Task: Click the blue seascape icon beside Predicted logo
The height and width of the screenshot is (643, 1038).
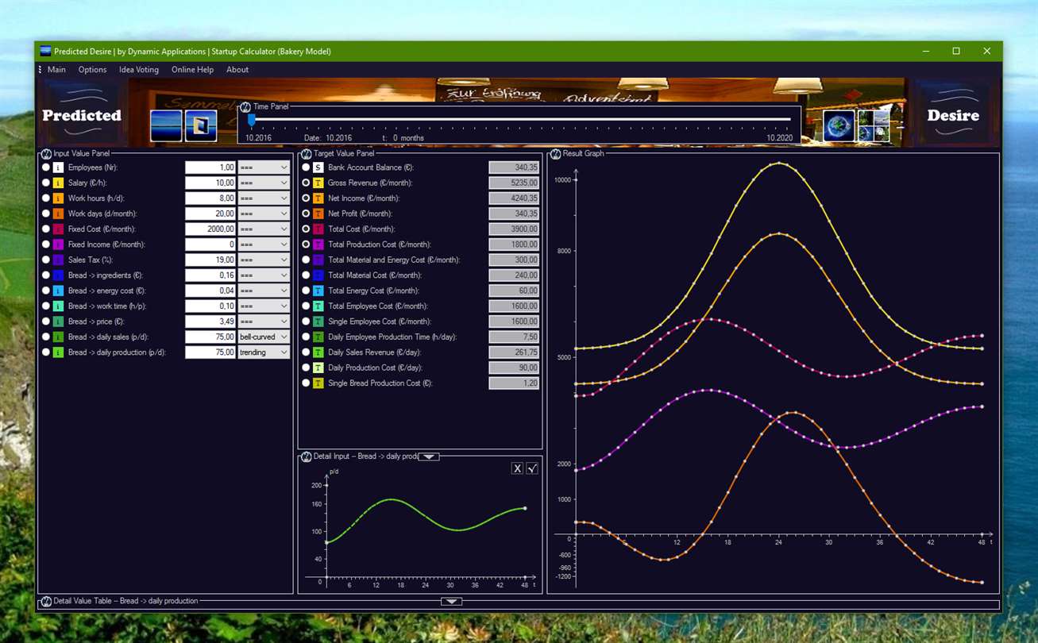Action: coord(167,125)
